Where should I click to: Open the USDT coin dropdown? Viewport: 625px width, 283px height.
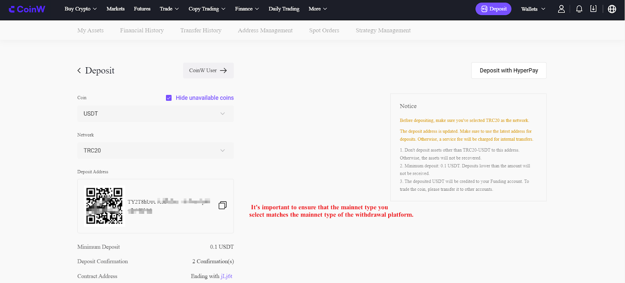(x=155, y=114)
